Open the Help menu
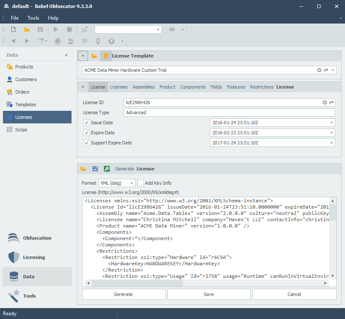 [x=53, y=18]
